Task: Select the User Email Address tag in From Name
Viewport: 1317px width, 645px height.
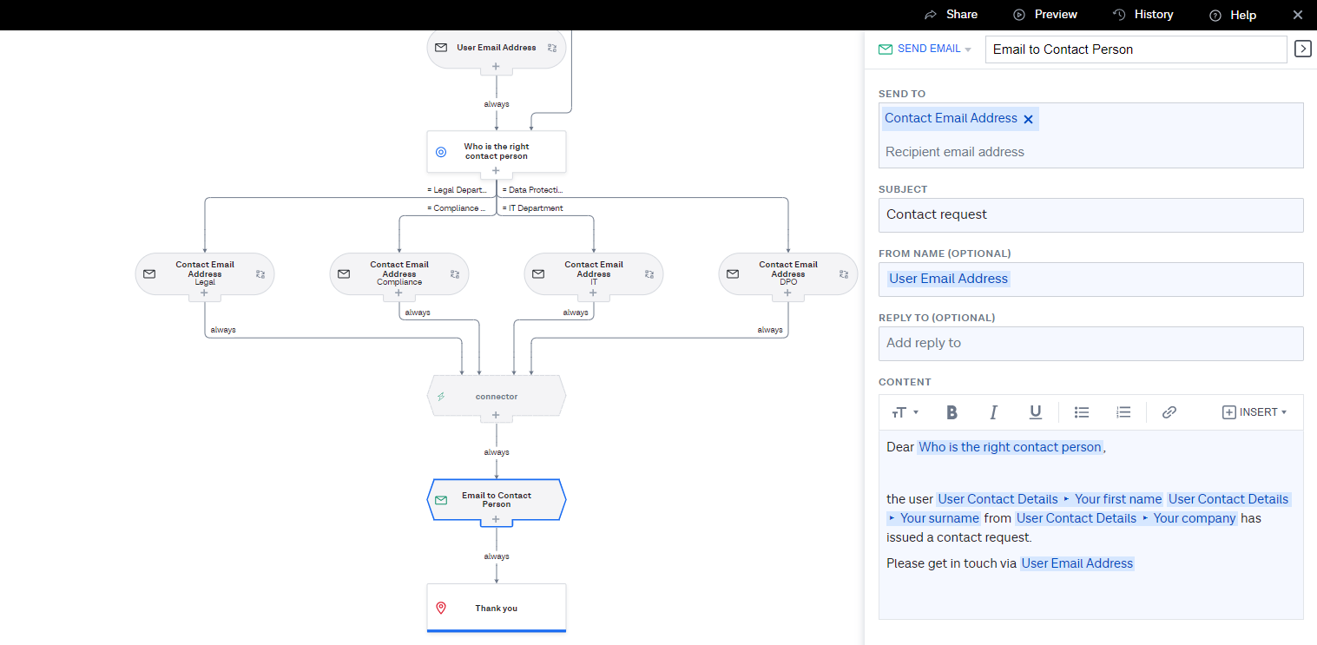Action: click(948, 279)
